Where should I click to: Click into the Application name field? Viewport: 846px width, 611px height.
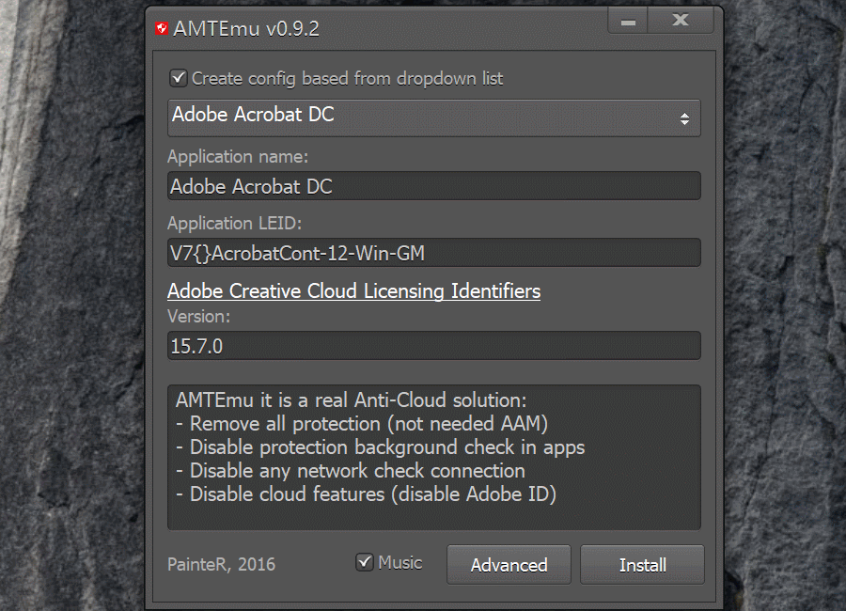(433, 186)
